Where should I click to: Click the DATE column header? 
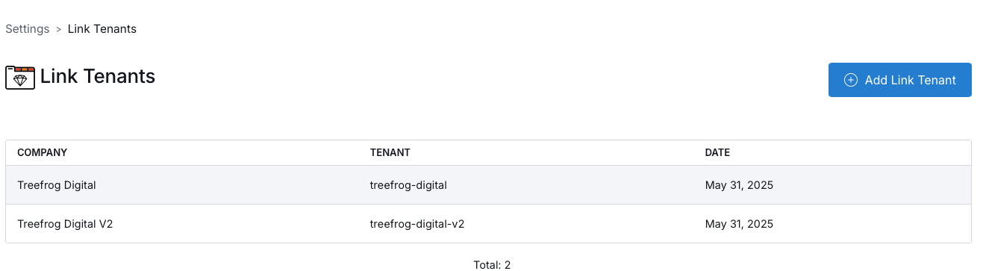tap(717, 152)
